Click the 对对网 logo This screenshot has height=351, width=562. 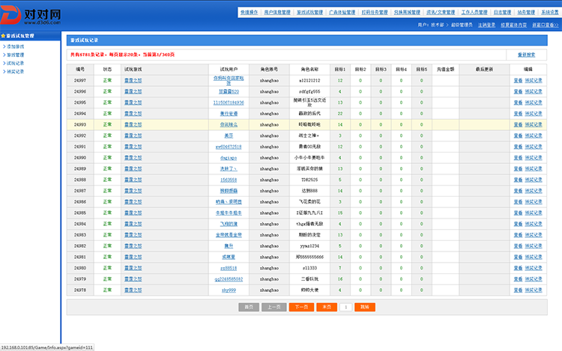pos(31,16)
